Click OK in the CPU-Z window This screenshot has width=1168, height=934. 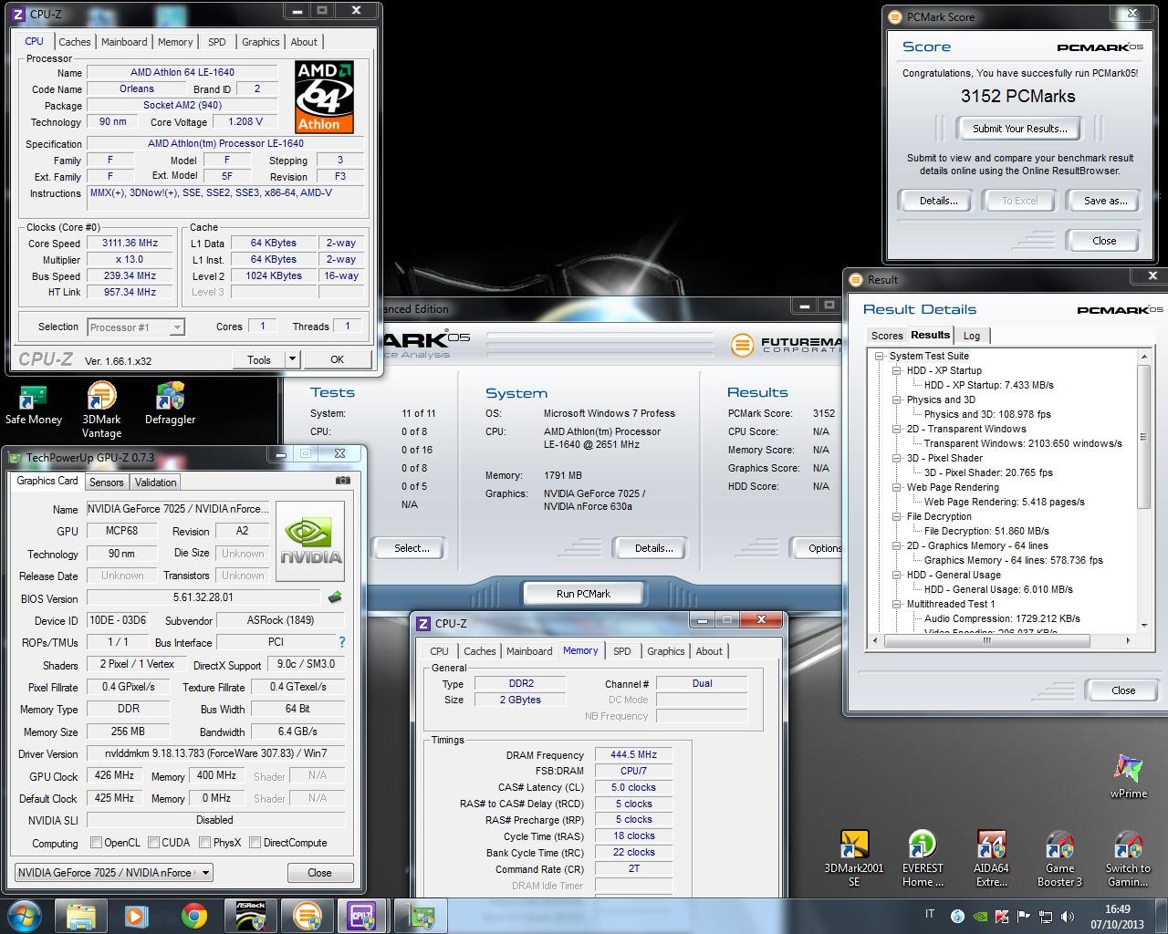point(337,359)
